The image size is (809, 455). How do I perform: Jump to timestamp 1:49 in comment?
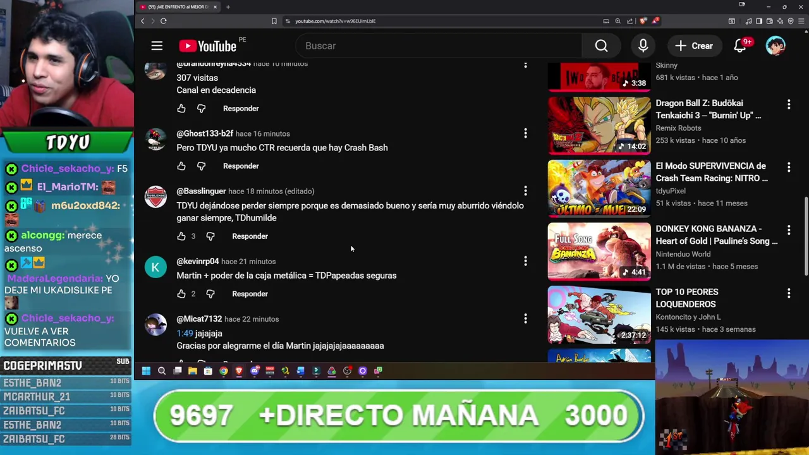coord(185,333)
